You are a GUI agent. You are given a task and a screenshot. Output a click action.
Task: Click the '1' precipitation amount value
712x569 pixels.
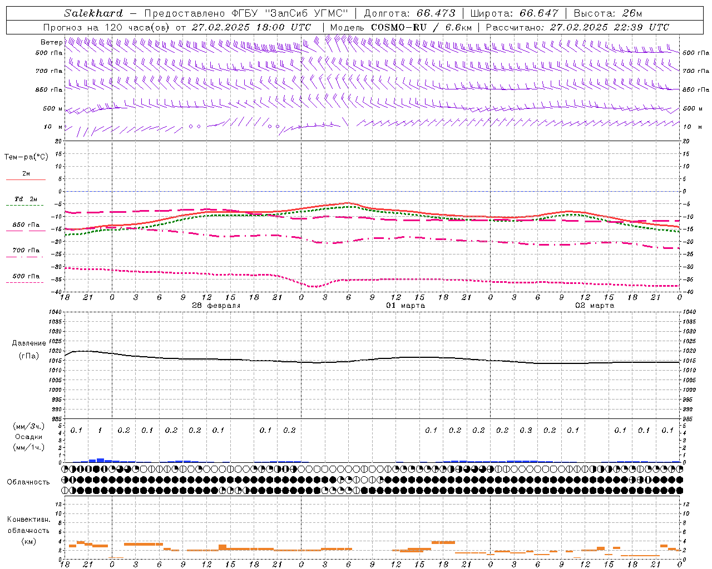(x=100, y=430)
